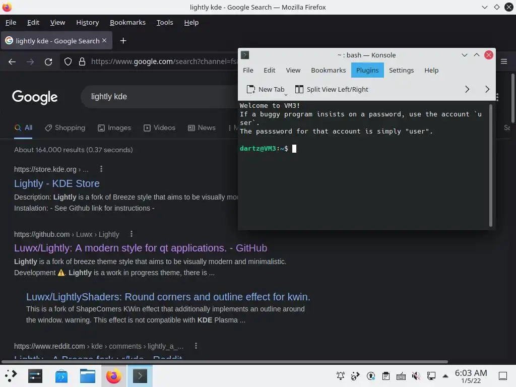
Task: Open network connections tray icon
Action: click(431, 376)
